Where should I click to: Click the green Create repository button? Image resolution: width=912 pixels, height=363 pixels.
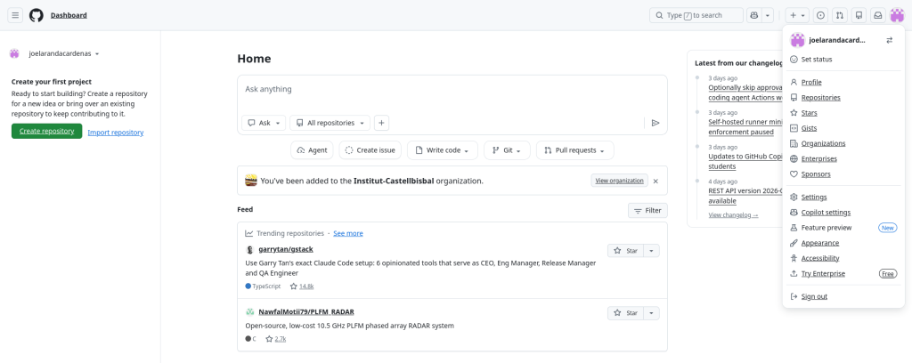46,132
